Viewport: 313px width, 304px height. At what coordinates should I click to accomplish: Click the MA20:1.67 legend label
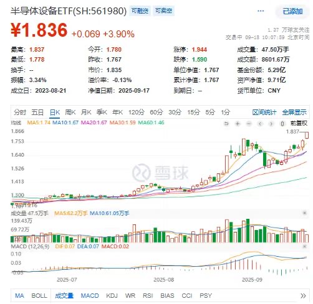(94, 122)
